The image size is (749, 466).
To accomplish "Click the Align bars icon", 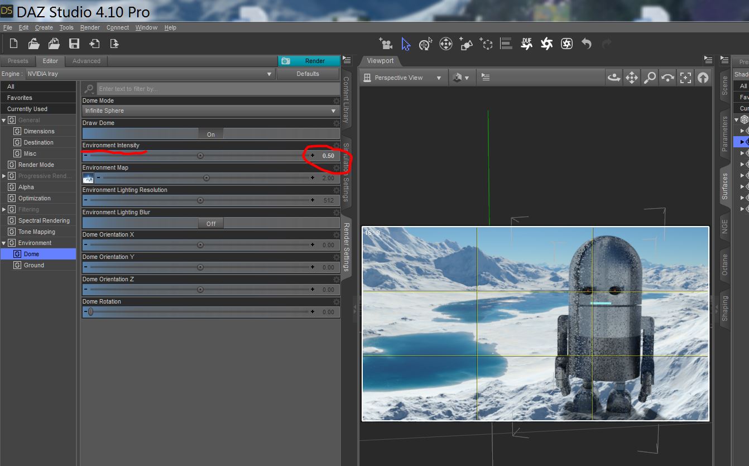I will point(506,44).
